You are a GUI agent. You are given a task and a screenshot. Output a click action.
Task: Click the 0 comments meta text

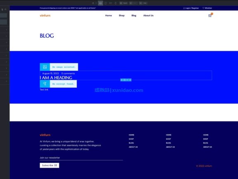click(x=68, y=73)
